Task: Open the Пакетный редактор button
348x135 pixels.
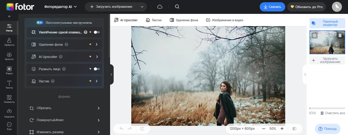Action: (x=327, y=23)
